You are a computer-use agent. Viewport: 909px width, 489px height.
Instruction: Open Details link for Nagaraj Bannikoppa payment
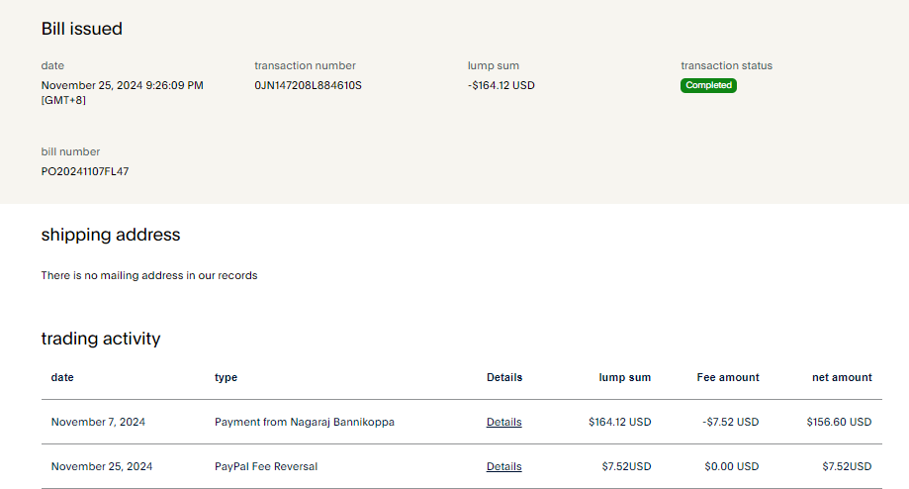tap(503, 422)
